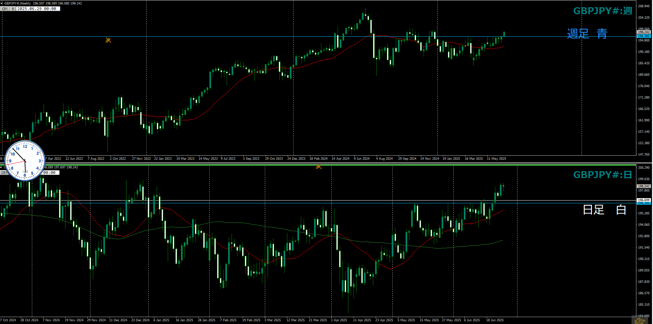The height and width of the screenshot is (324, 653).
Task: Open the daily chart's title dropdown triangle
Action: point(1,167)
